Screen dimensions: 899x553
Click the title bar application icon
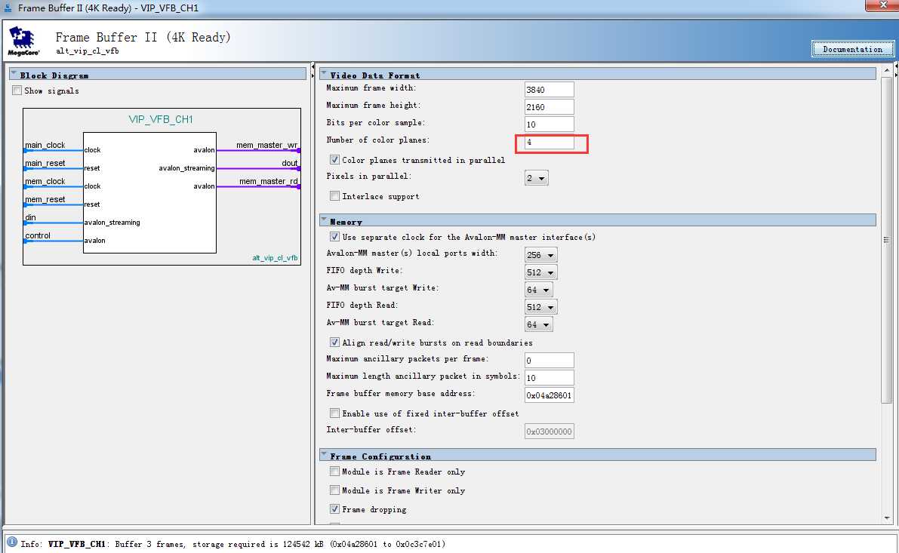pyautogui.click(x=8, y=8)
